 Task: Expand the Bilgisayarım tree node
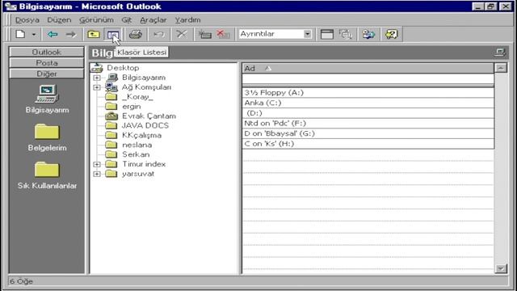click(97, 78)
